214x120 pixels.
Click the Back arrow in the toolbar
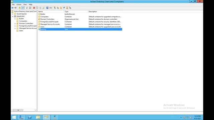(13, 8)
